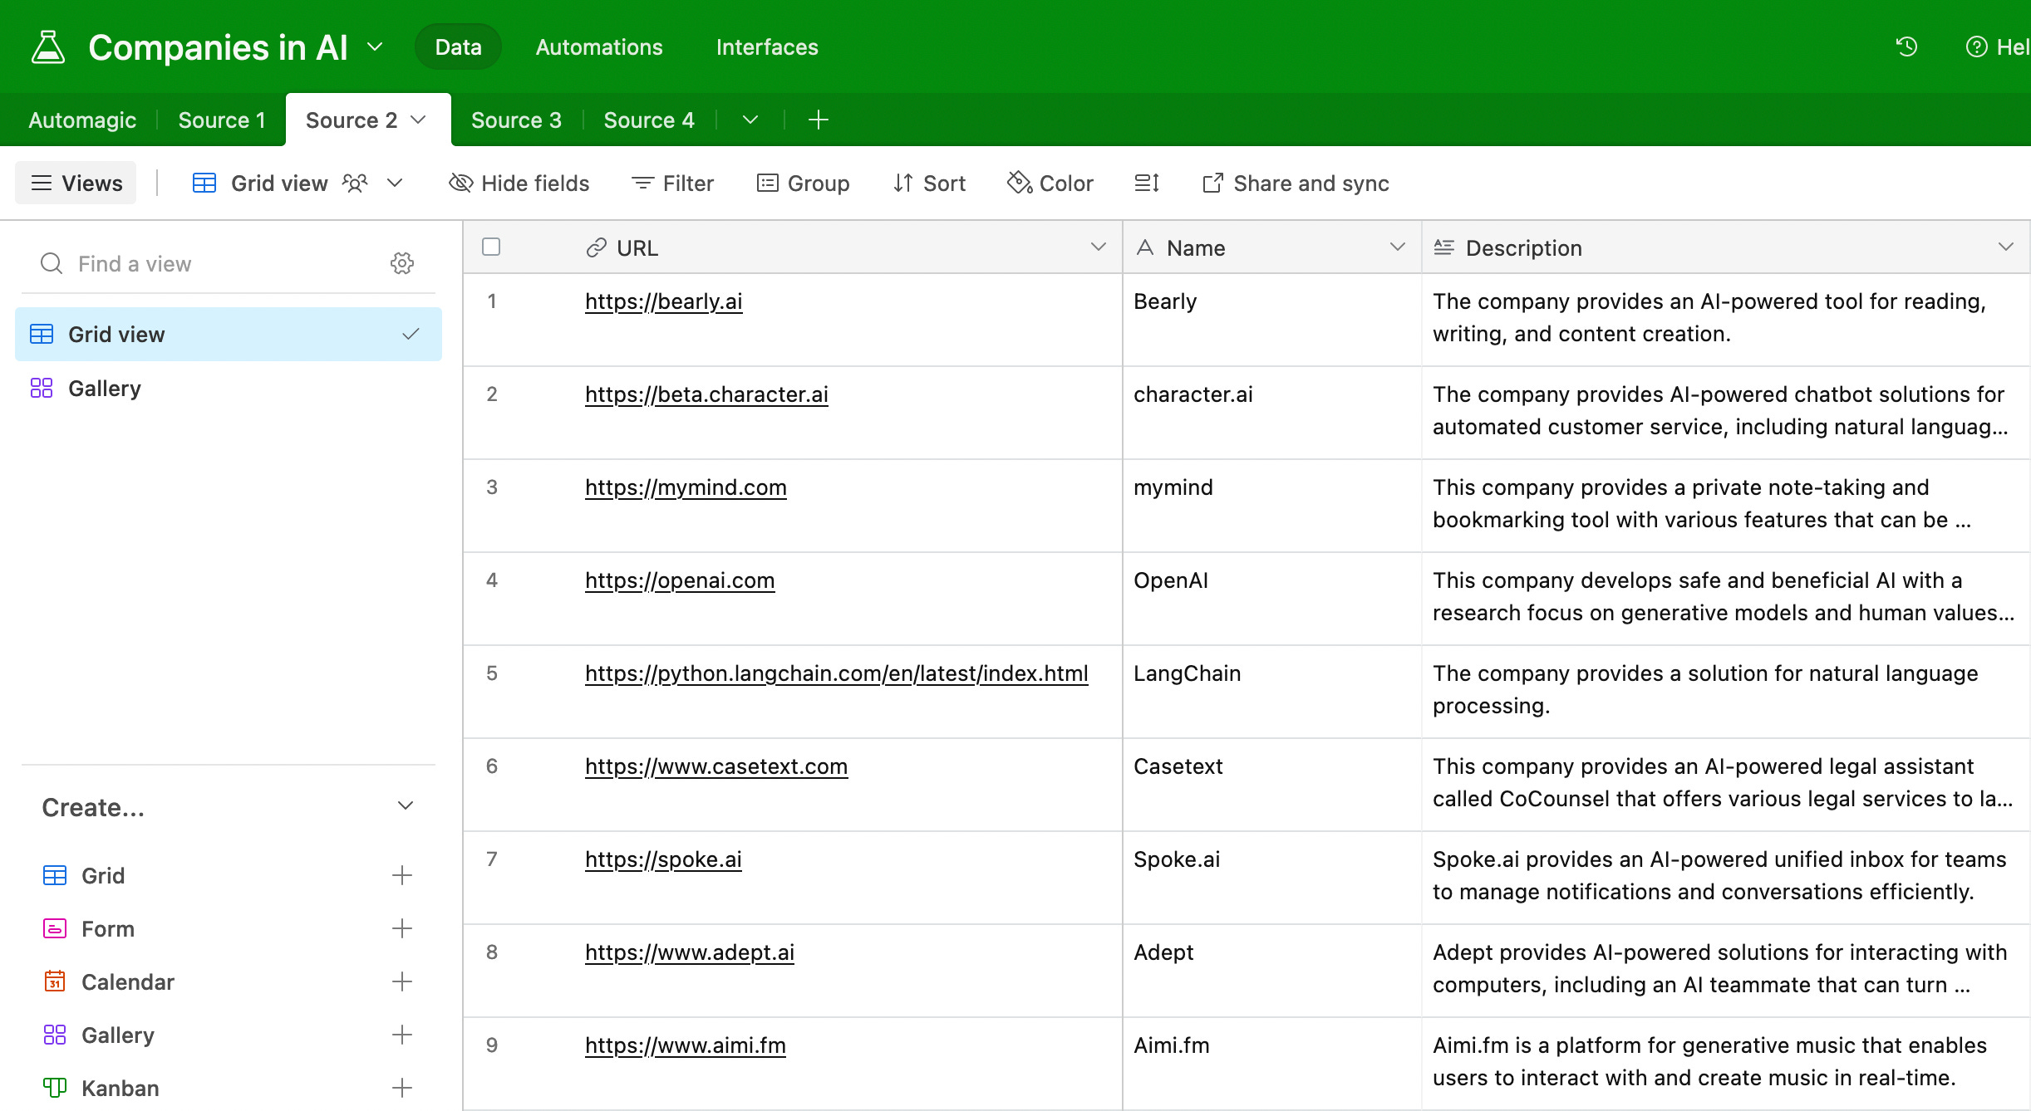Create a new Grid view with its plus
Viewport: 2031px width, 1111px height.
402,875
